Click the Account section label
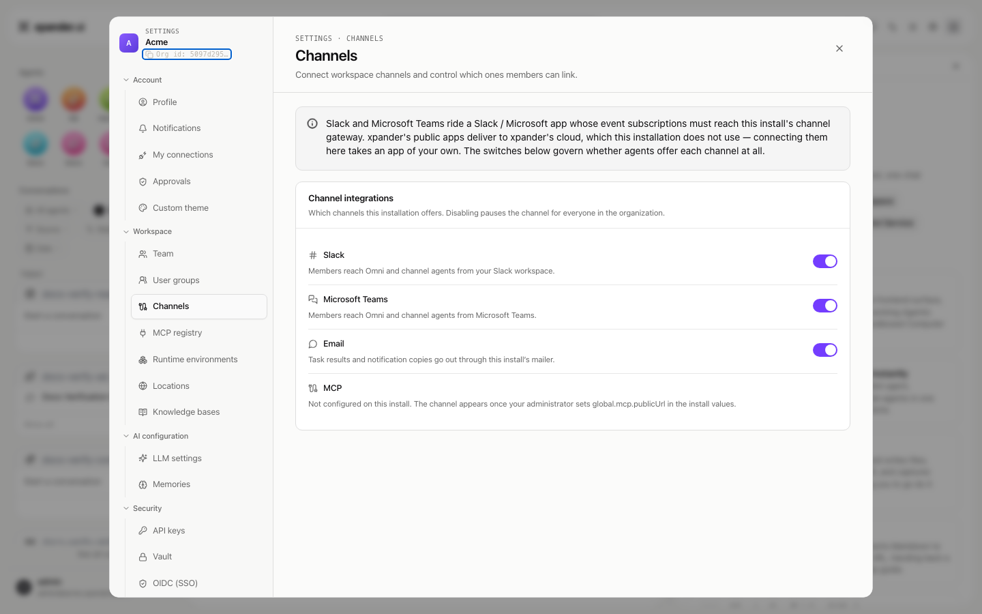Image resolution: width=982 pixels, height=614 pixels. (147, 80)
